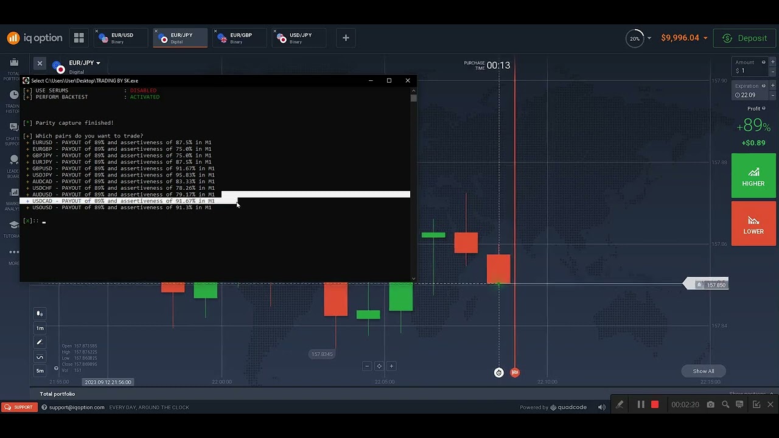Click Profit help question mark
The image size is (779, 438).
click(x=763, y=108)
